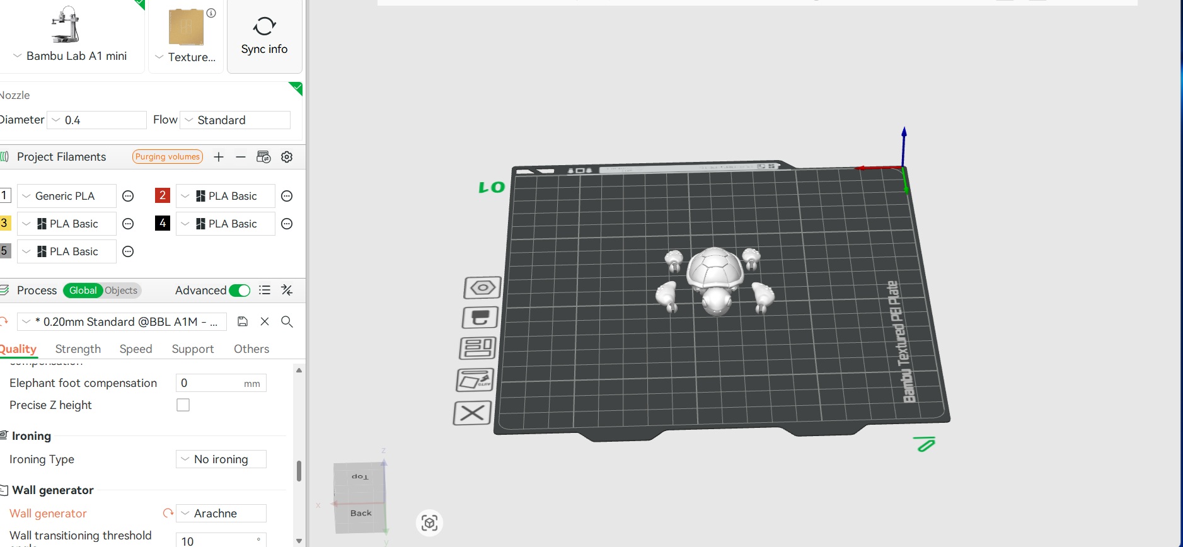Screen dimensions: 1183x547
Task: Switch to the Speed tab
Action: coord(136,349)
